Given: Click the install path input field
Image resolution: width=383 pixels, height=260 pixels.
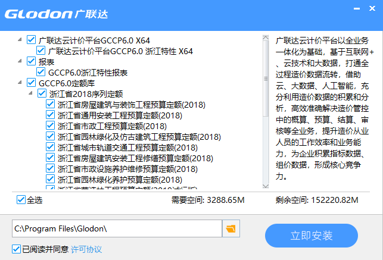Looking at the screenshot, I should tap(116, 228).
